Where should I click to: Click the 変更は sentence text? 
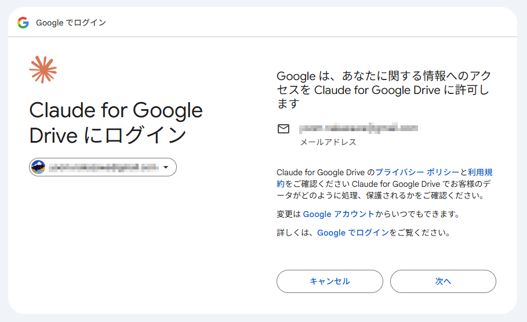pyautogui.click(x=368, y=214)
